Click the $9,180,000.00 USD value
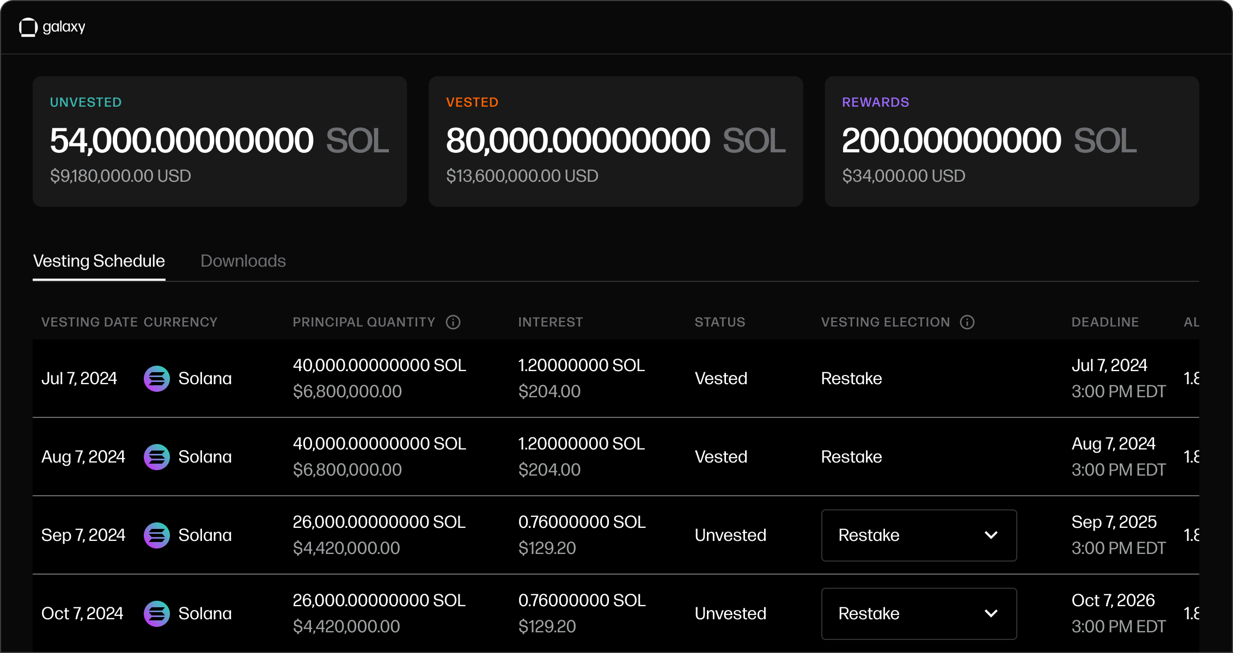This screenshot has height=653, width=1233. [x=120, y=176]
